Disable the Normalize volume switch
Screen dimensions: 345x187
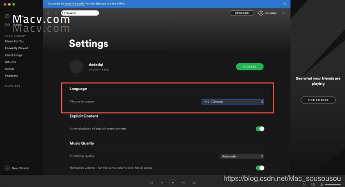[x=260, y=168]
